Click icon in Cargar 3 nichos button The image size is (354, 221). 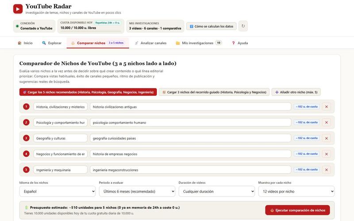point(164,92)
